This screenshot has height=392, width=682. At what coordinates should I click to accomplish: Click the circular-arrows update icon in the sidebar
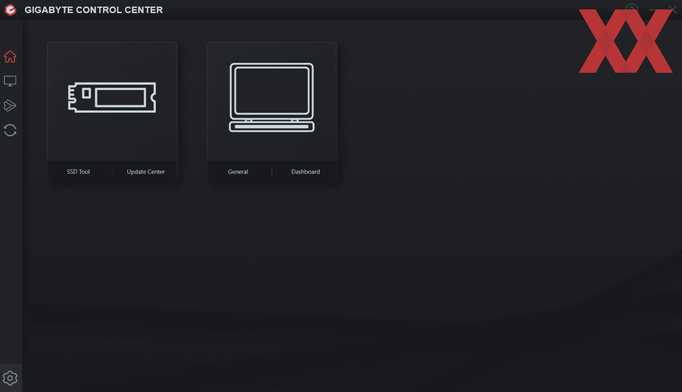point(10,130)
